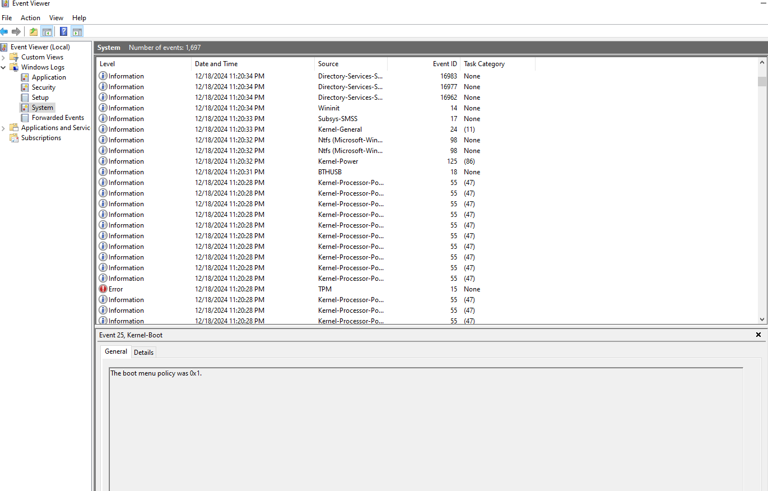Expand the Custom Views node
The width and height of the screenshot is (768, 491).
click(4, 57)
